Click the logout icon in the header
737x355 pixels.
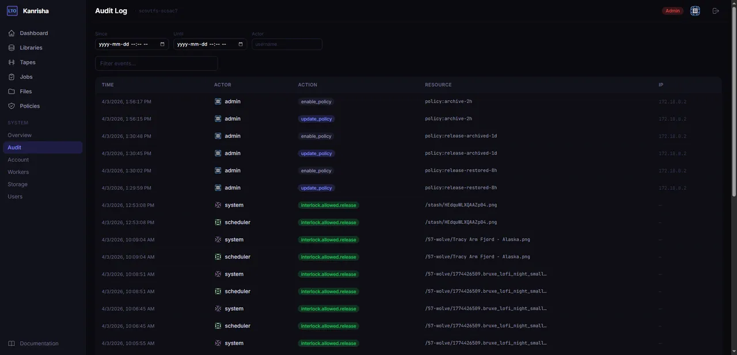tap(715, 10)
